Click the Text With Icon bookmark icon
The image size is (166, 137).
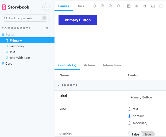click(7, 58)
